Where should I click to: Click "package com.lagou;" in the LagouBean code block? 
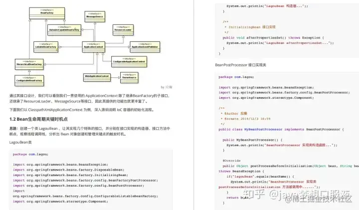30,154
